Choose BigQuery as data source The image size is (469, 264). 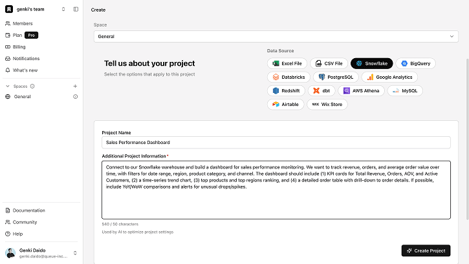pyautogui.click(x=416, y=63)
